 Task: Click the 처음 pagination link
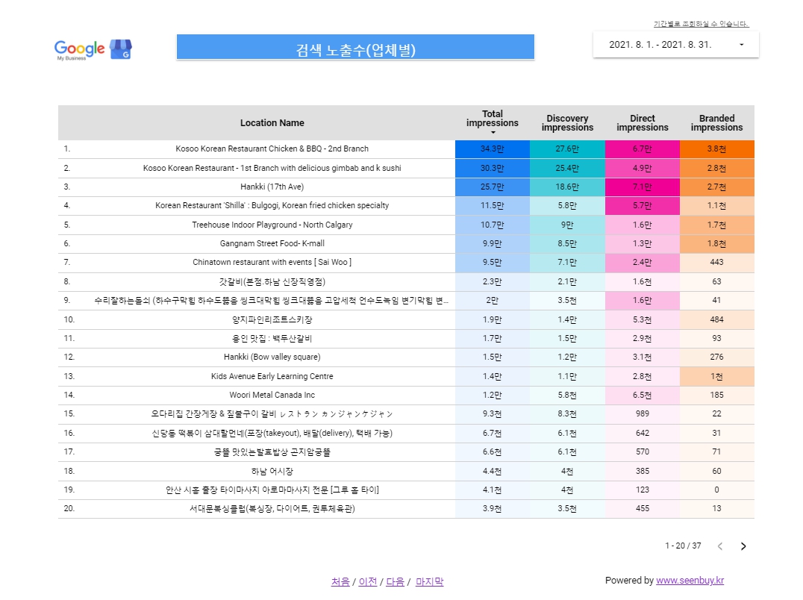tap(340, 581)
